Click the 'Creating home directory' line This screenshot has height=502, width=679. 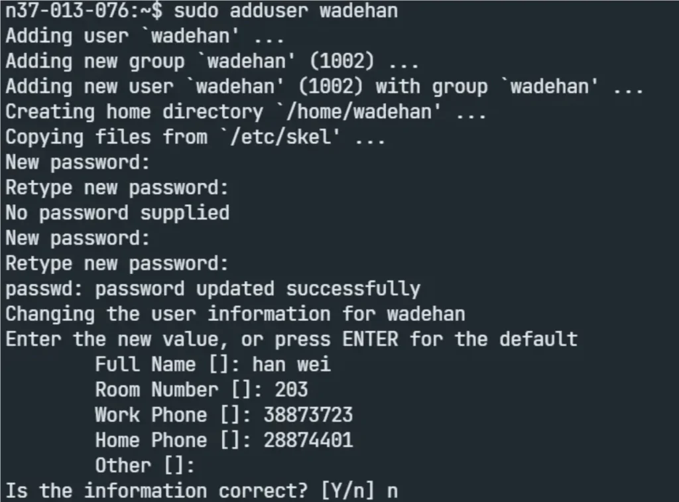[x=245, y=112]
